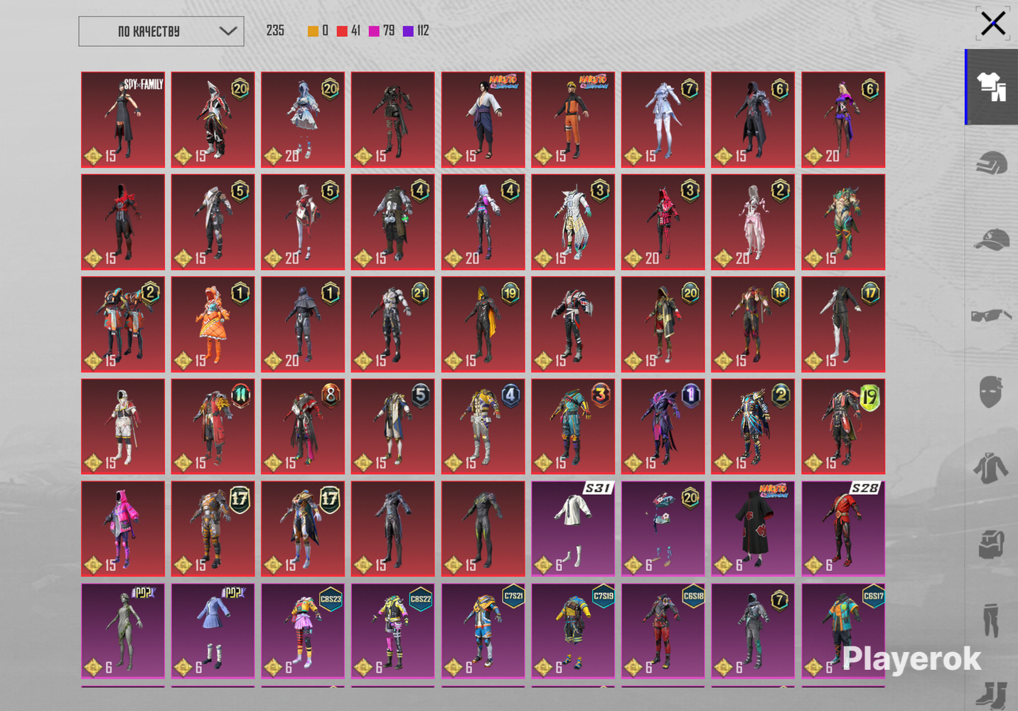Image resolution: width=1018 pixels, height=711 pixels.
Task: Filter by the purple quality swatch
Action: tap(408, 31)
